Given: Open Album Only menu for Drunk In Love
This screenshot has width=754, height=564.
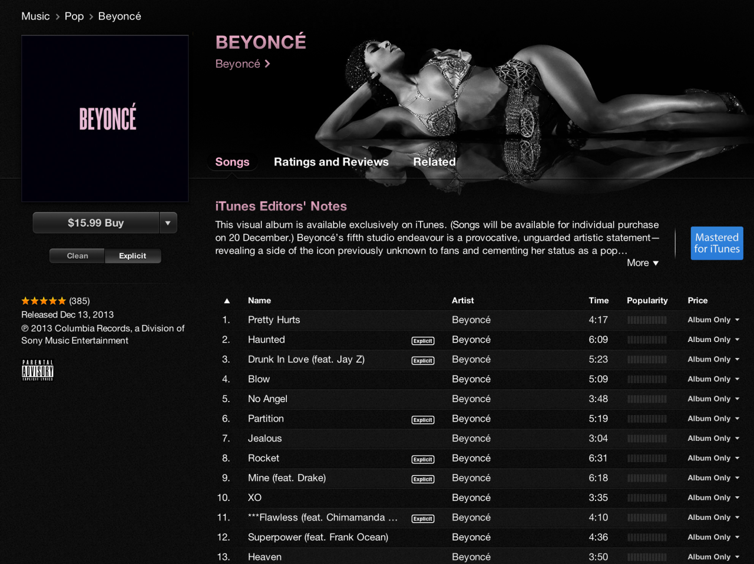Looking at the screenshot, I should coord(713,359).
